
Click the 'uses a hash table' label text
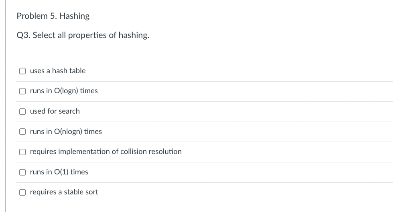pyautogui.click(x=58, y=70)
